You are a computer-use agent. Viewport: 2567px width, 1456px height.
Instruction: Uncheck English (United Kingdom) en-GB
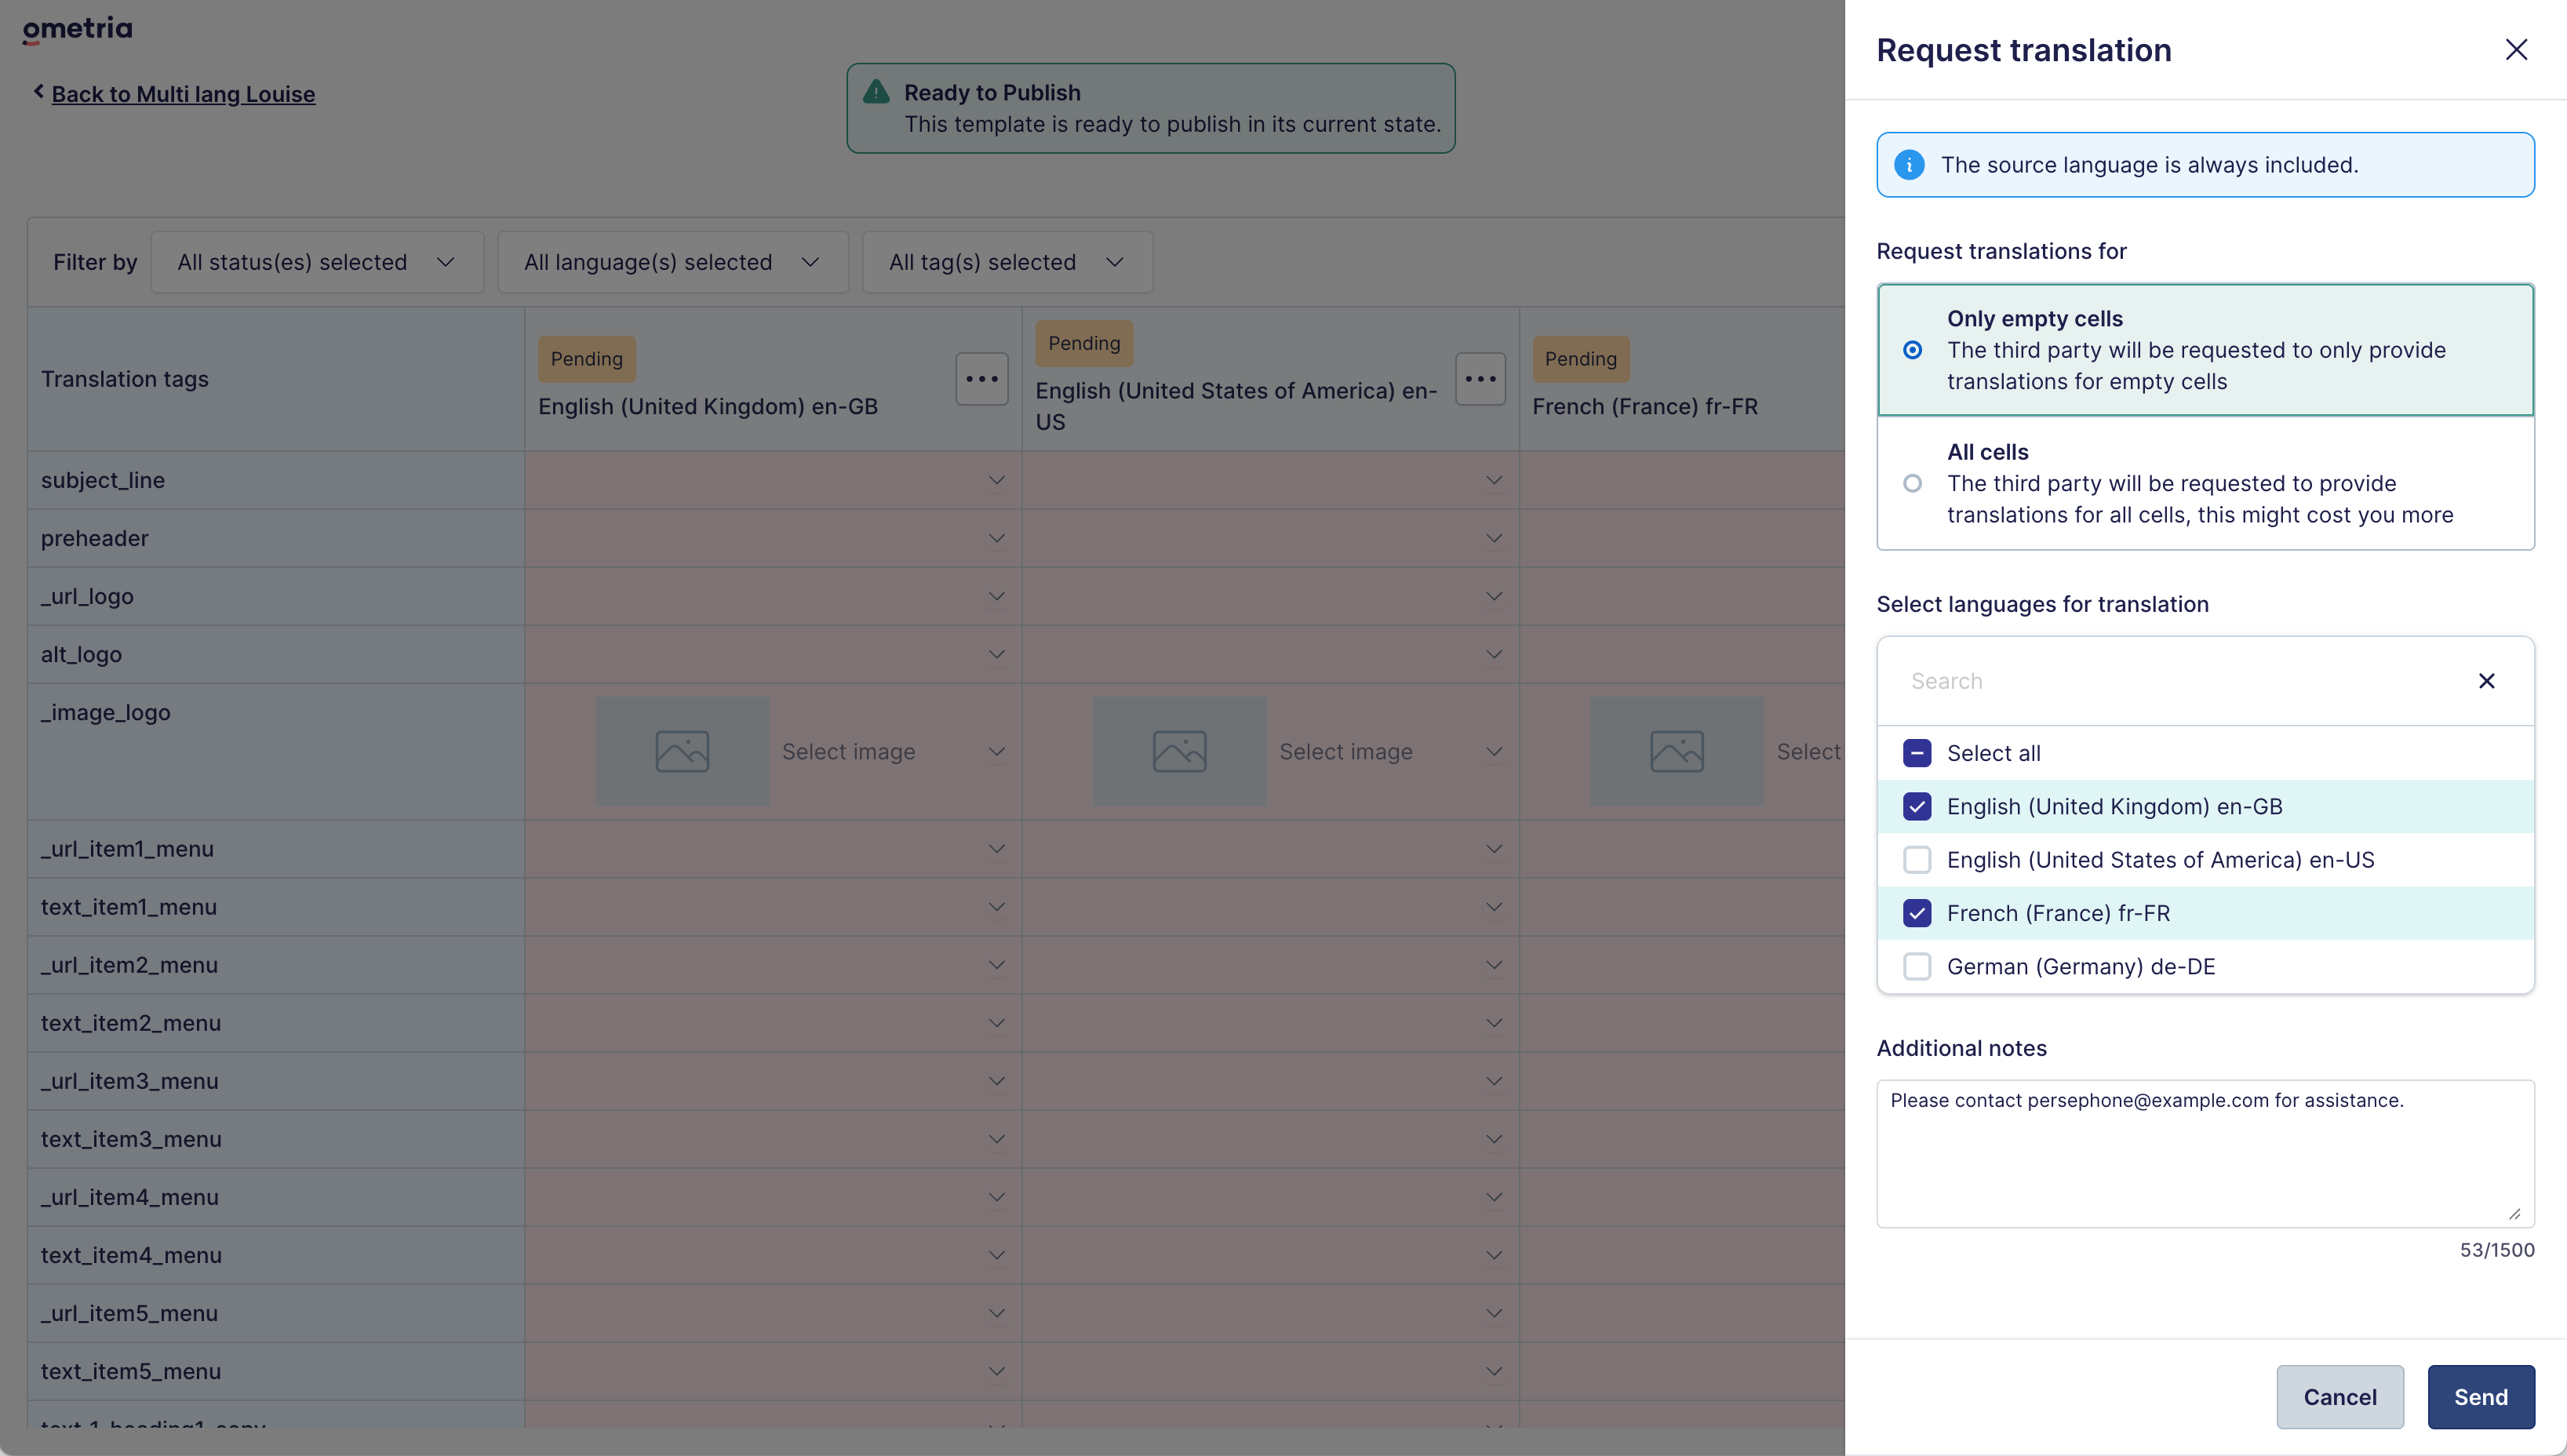click(x=1916, y=806)
